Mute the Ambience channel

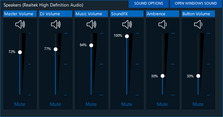(162, 104)
